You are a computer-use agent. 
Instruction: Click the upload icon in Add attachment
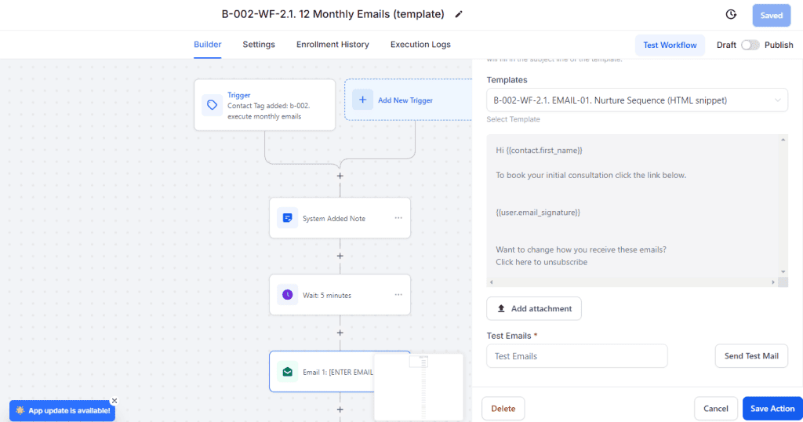tap(501, 308)
